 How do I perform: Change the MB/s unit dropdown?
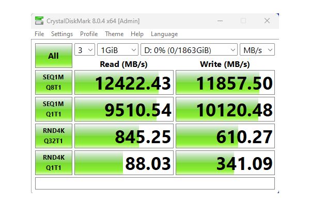point(257,50)
